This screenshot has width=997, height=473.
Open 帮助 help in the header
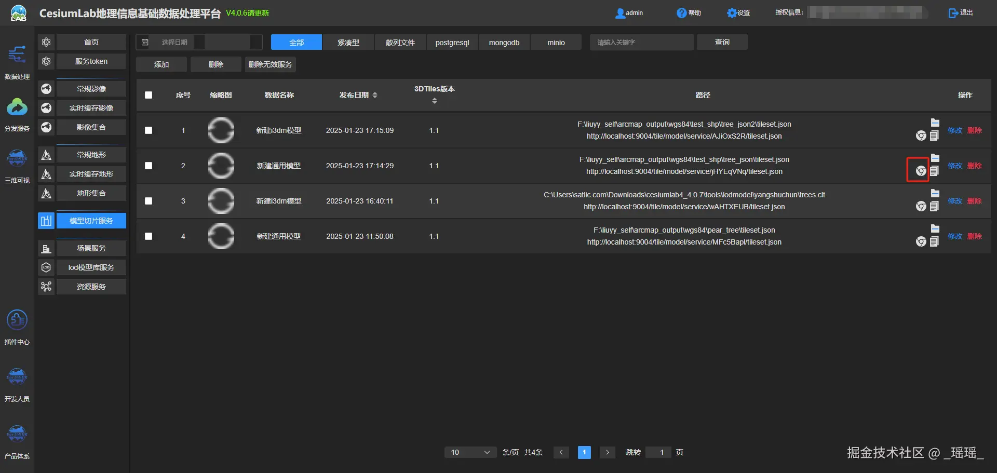tap(689, 13)
